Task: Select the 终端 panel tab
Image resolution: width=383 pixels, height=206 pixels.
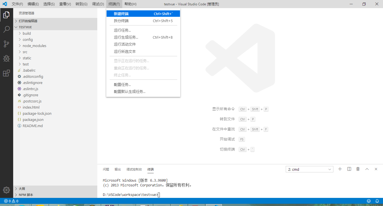Action: click(151, 169)
